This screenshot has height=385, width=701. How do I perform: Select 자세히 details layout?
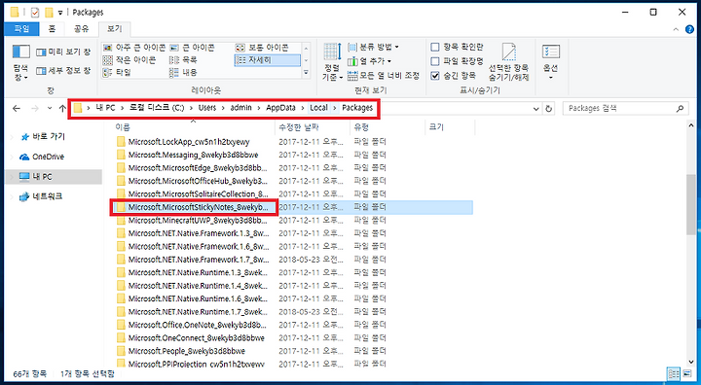[x=267, y=60]
